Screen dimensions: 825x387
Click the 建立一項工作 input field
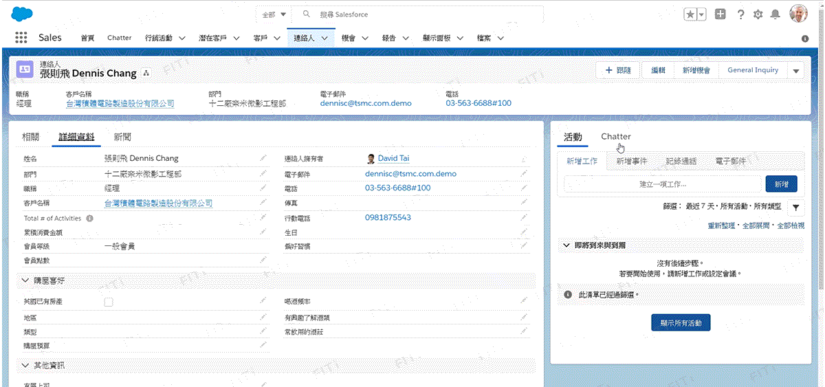663,184
